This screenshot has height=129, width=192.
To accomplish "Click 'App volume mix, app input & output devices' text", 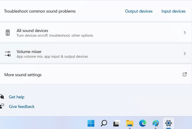I will pyautogui.click(x=52, y=57).
